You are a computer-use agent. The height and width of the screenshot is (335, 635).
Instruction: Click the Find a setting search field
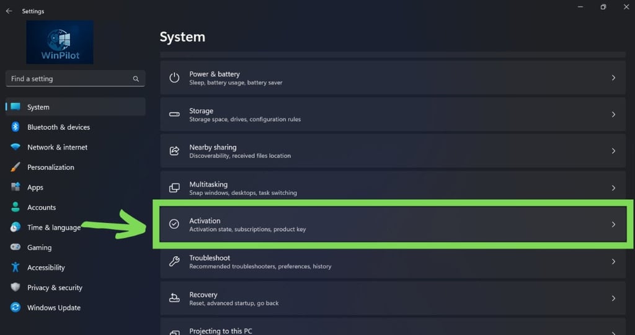[x=68, y=79]
